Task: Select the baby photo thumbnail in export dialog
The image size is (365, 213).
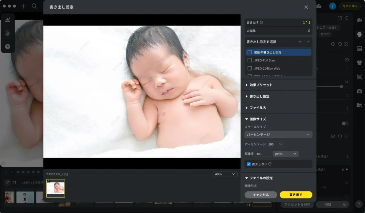Action: tap(56, 188)
